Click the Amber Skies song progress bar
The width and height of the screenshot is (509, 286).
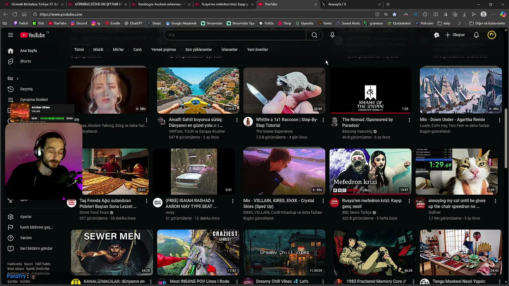tap(52, 118)
